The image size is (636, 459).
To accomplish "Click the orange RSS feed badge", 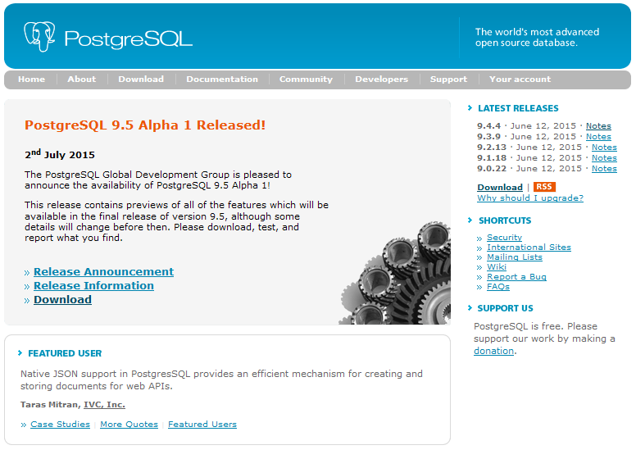I will (x=544, y=187).
